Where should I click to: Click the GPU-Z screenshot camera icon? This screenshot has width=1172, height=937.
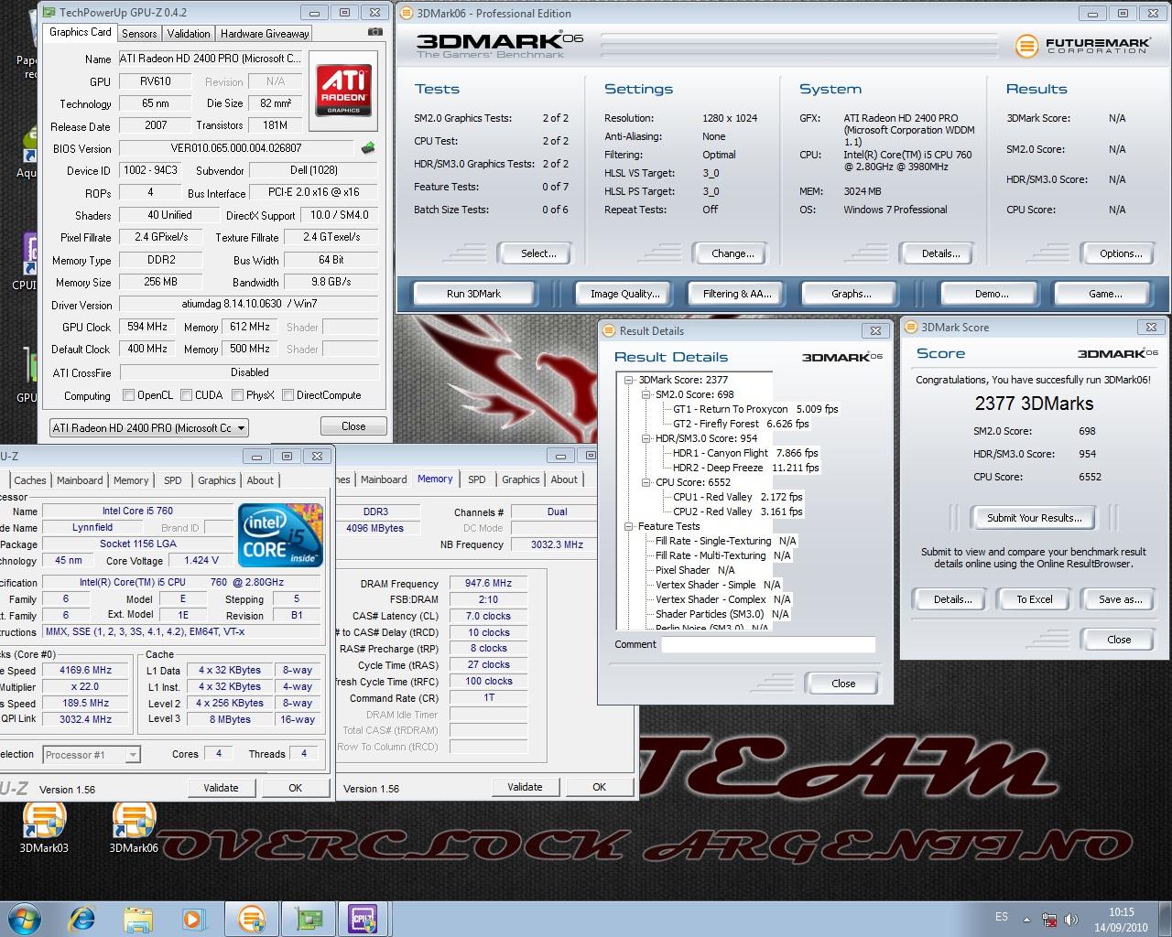(374, 32)
